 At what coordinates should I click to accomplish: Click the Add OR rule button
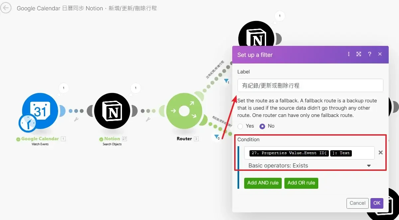pos(301,183)
